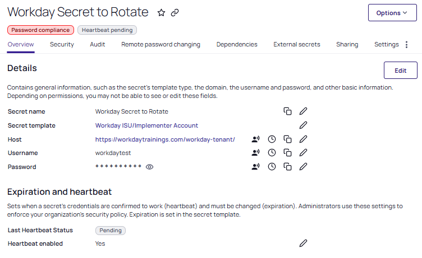422x258 pixels.
Task: Edit the Password field pencil icon
Action: (303, 167)
